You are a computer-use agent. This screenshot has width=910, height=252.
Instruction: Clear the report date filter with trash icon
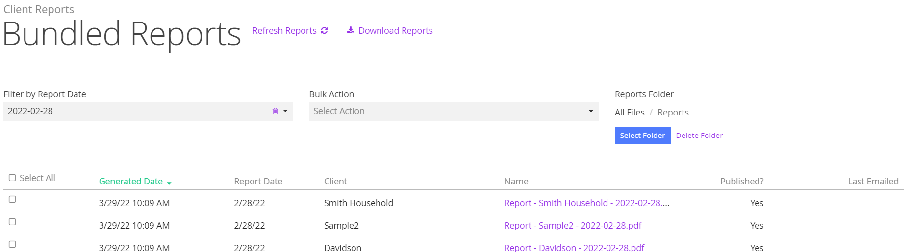coord(275,111)
